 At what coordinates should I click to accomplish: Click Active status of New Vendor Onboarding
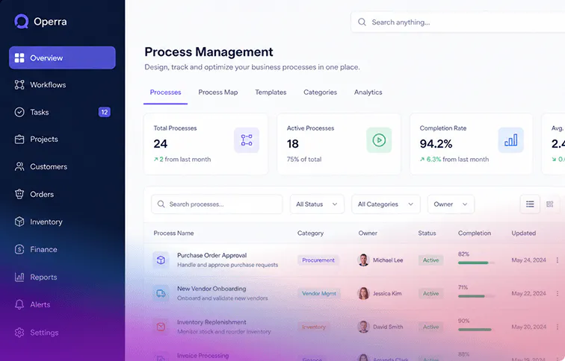click(430, 293)
